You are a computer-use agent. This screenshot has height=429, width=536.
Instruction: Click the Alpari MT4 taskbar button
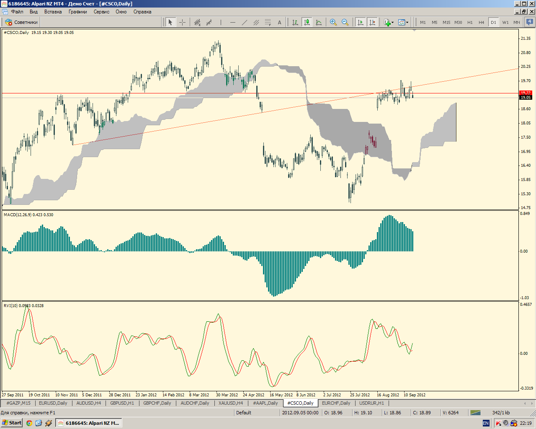(x=89, y=423)
